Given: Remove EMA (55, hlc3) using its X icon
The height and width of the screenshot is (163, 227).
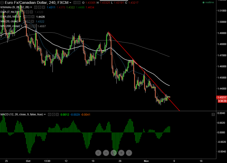Looking at the screenshot, I should pos(33,17).
